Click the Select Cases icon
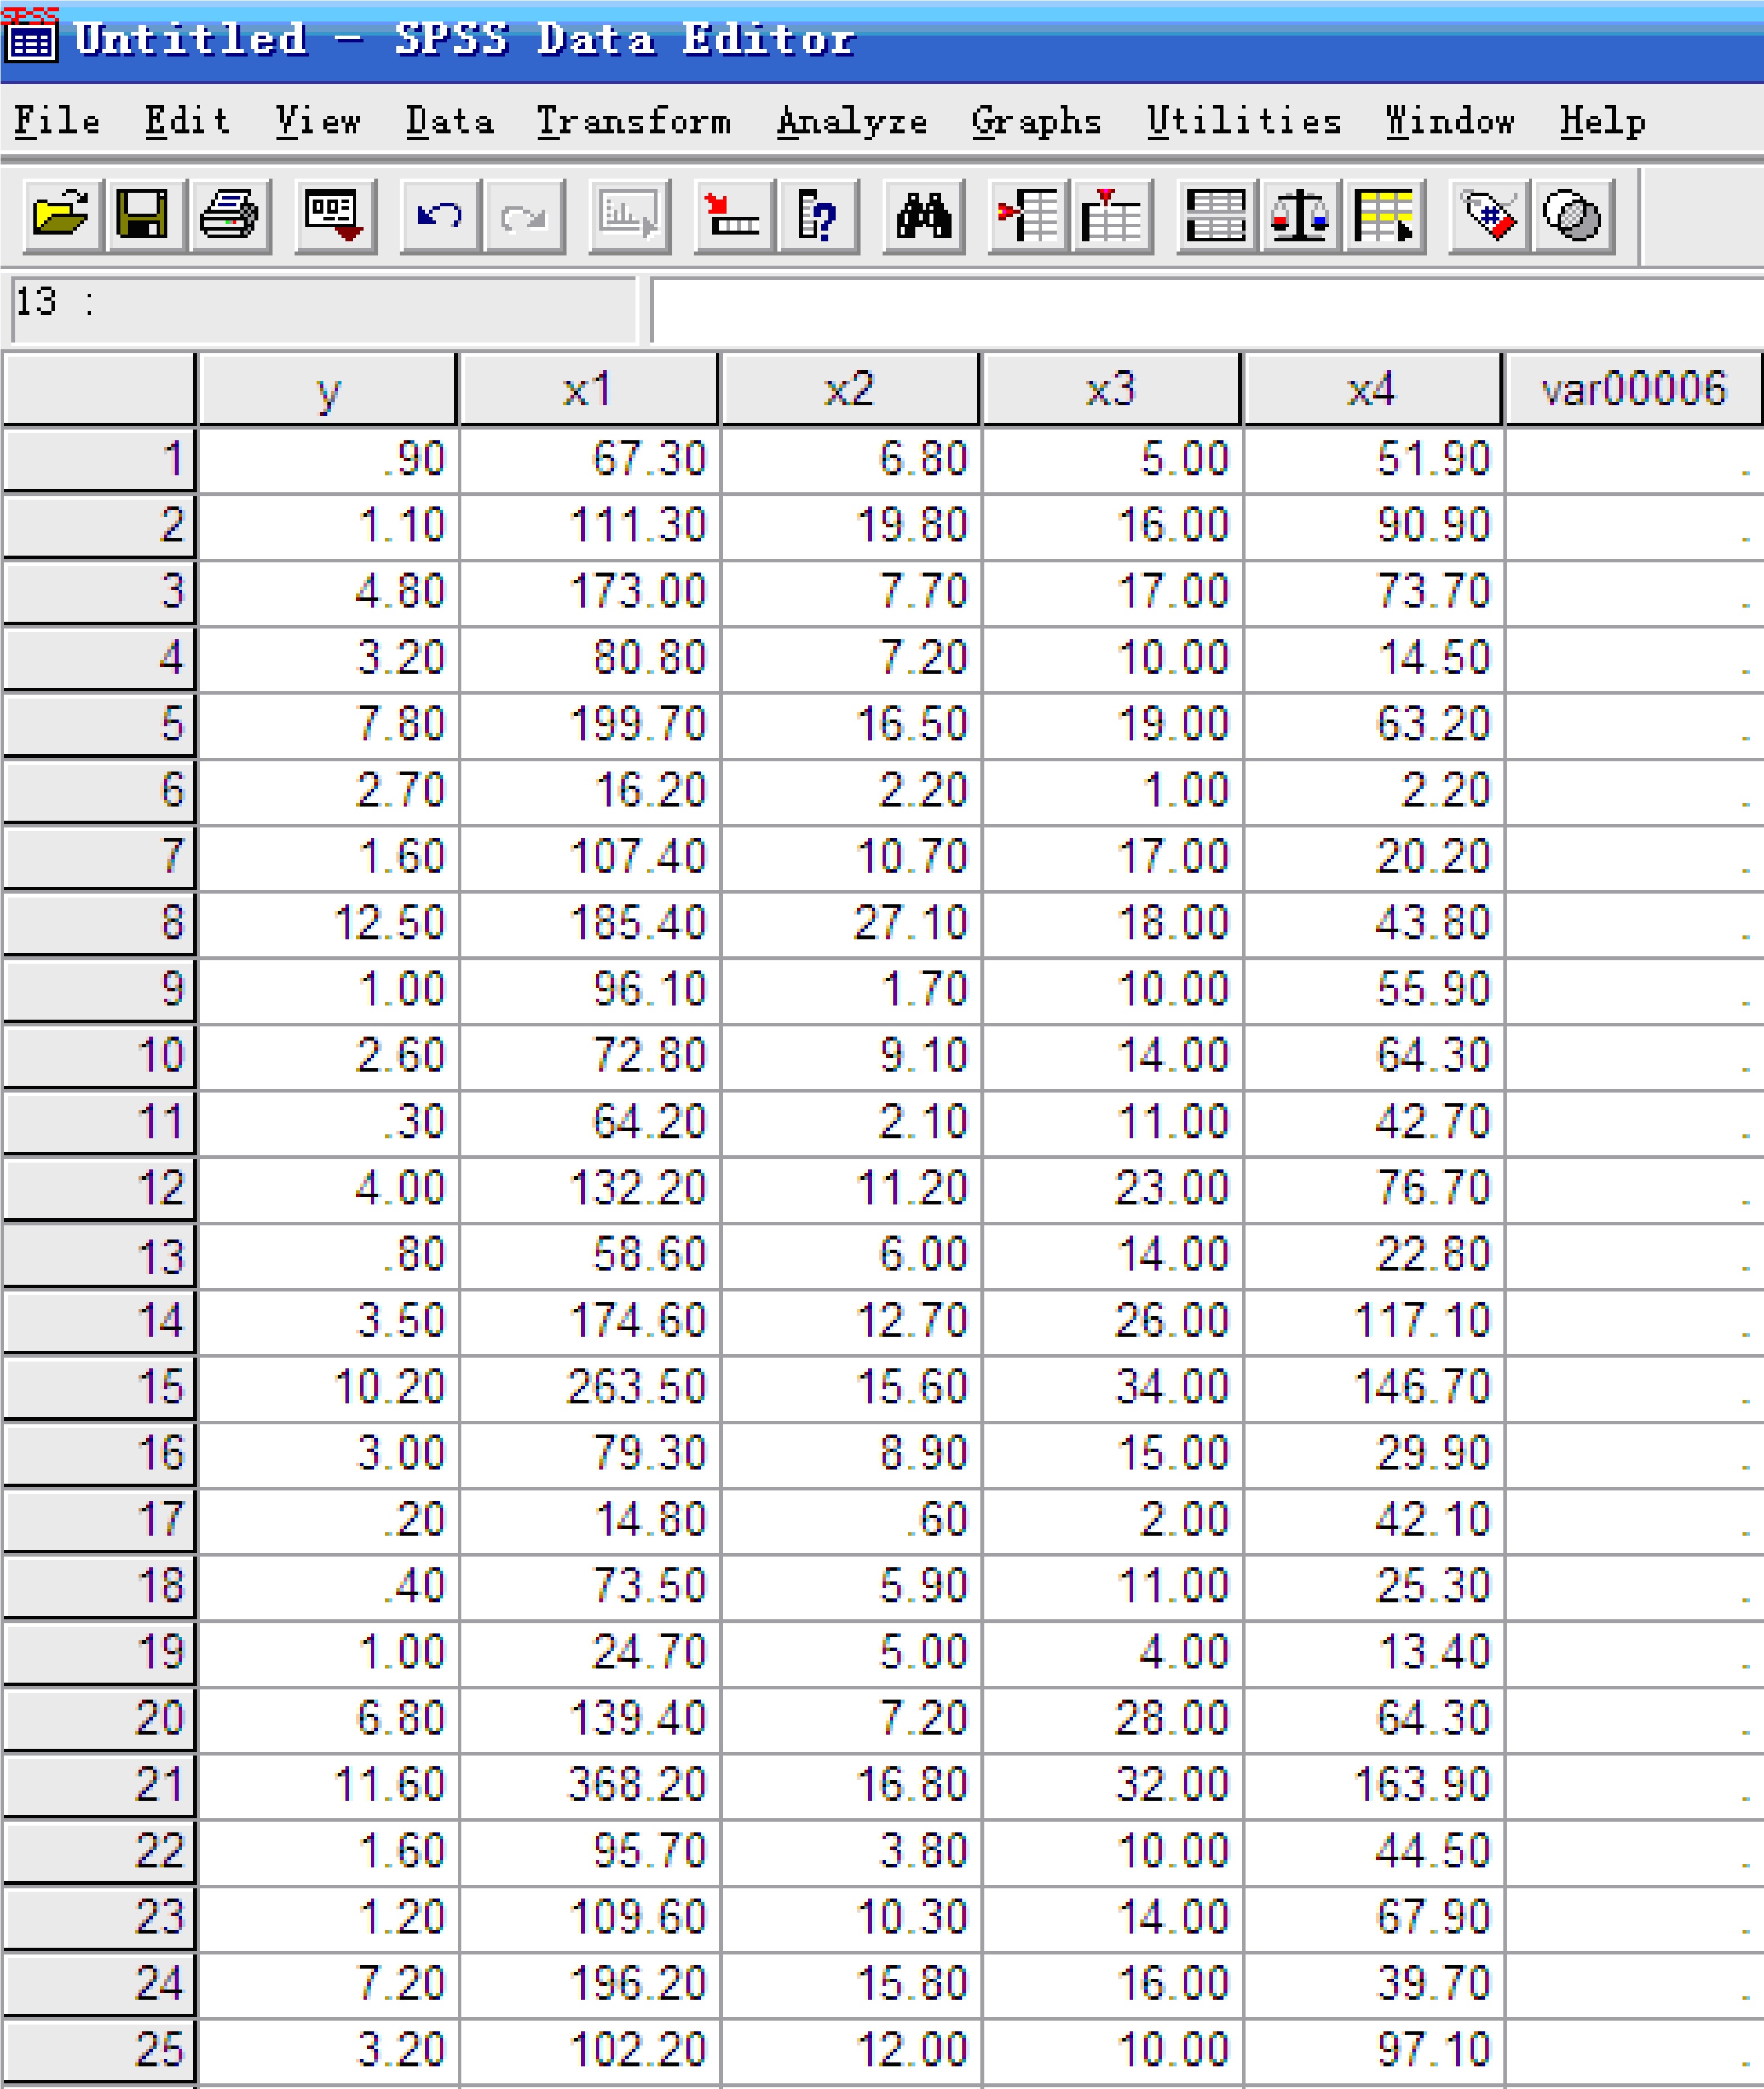Image resolution: width=1764 pixels, height=2089 pixels. coord(1385,216)
